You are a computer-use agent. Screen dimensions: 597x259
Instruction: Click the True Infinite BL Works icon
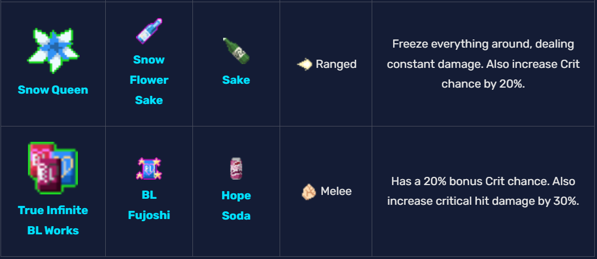(x=53, y=168)
